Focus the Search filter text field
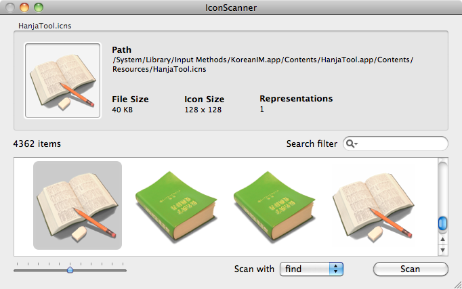This screenshot has height=289, width=462. click(402, 143)
